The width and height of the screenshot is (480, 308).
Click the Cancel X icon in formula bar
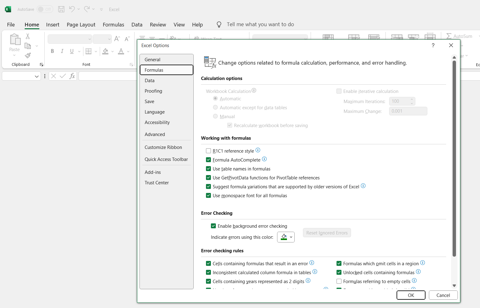coord(54,76)
